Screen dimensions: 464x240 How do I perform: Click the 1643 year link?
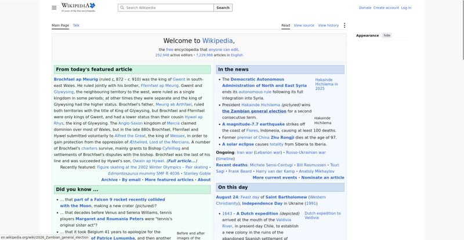(227, 214)
